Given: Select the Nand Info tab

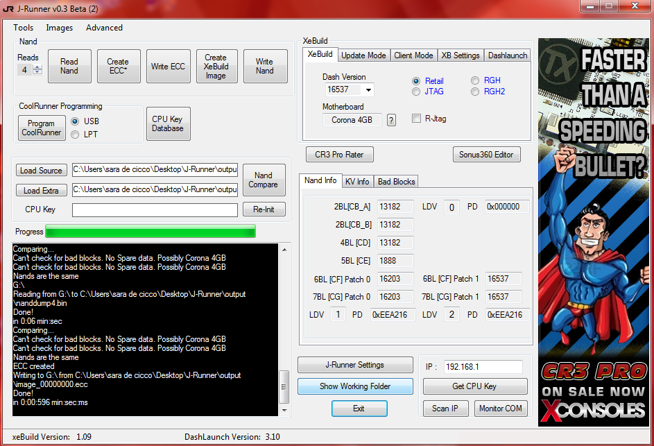Looking at the screenshot, I should click(320, 180).
